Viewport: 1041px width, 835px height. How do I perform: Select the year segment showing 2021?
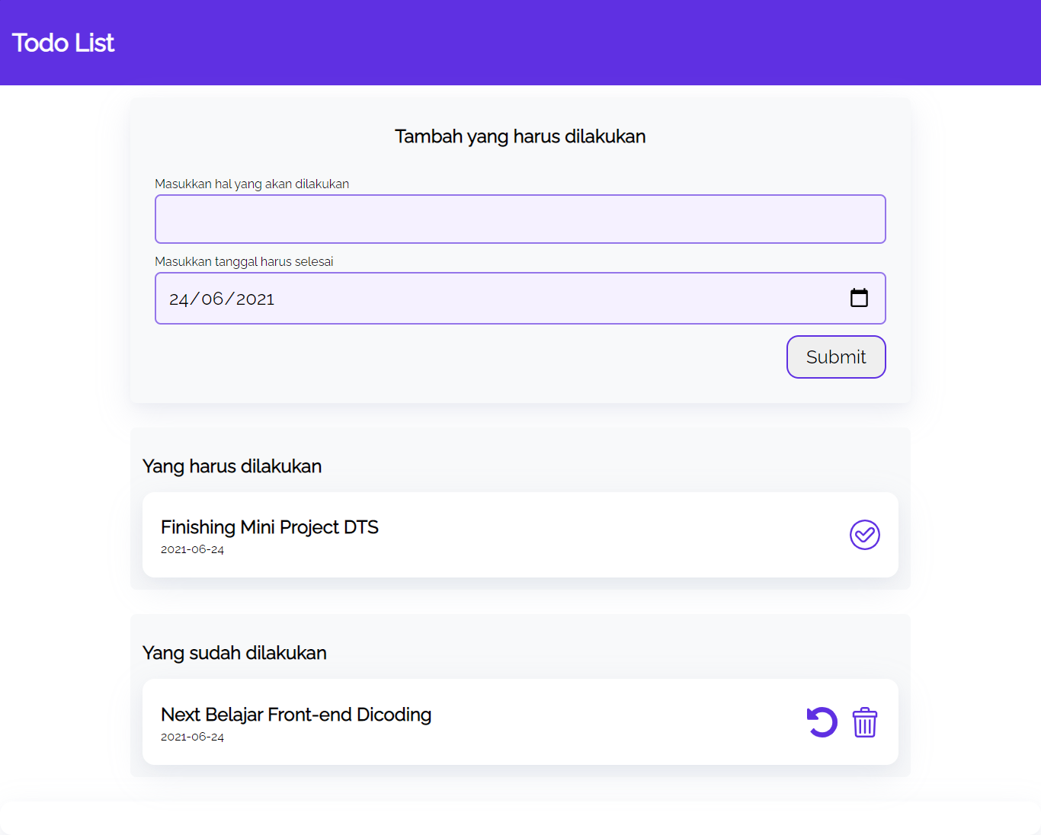(255, 299)
